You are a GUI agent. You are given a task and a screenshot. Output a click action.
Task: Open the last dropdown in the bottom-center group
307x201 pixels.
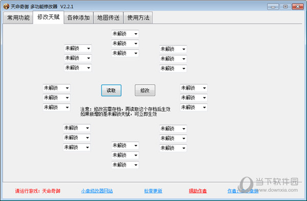point(125,165)
